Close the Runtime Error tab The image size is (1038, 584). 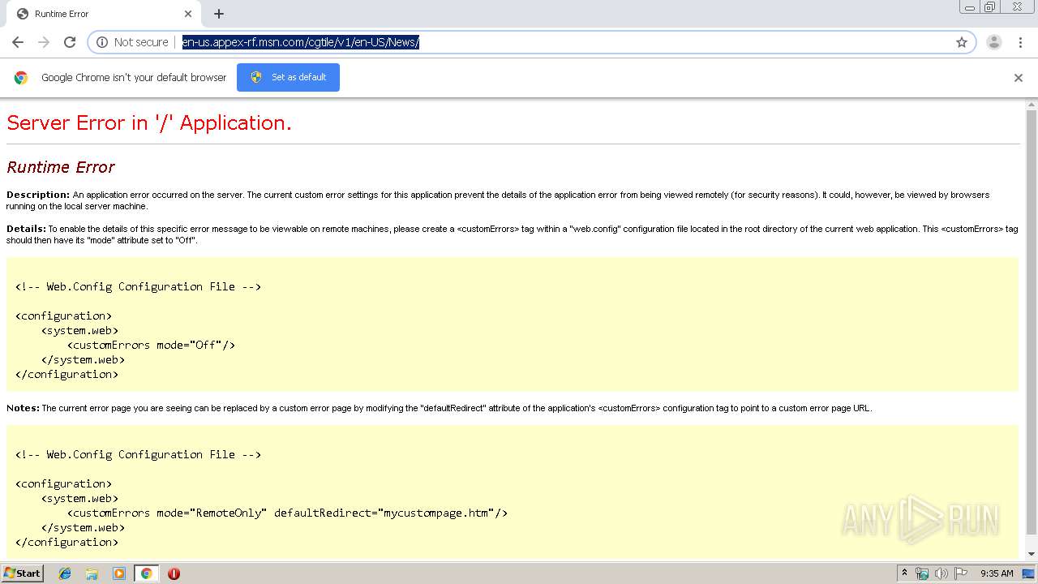pyautogui.click(x=188, y=14)
